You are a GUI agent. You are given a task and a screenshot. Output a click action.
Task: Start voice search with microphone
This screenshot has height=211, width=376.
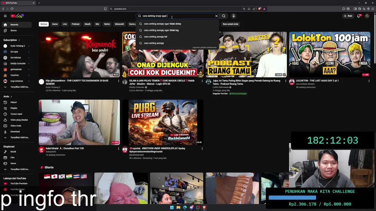(x=234, y=16)
